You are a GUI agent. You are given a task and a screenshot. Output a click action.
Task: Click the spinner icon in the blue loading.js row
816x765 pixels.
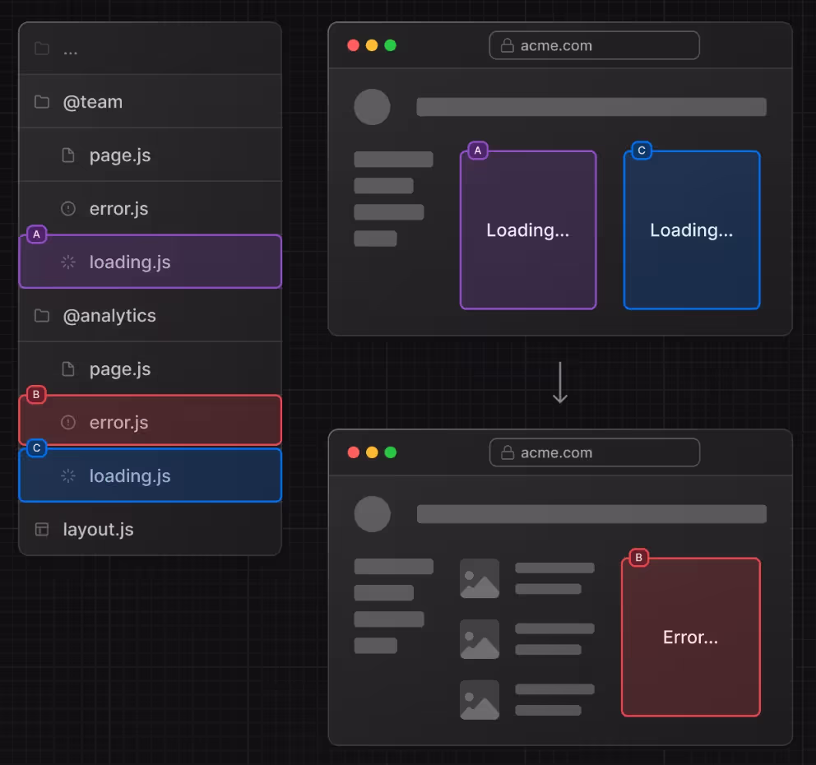[x=68, y=475]
